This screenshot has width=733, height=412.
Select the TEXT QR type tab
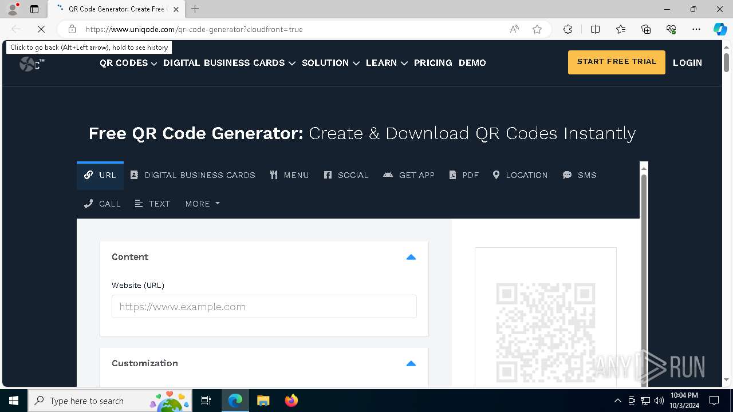coord(152,204)
